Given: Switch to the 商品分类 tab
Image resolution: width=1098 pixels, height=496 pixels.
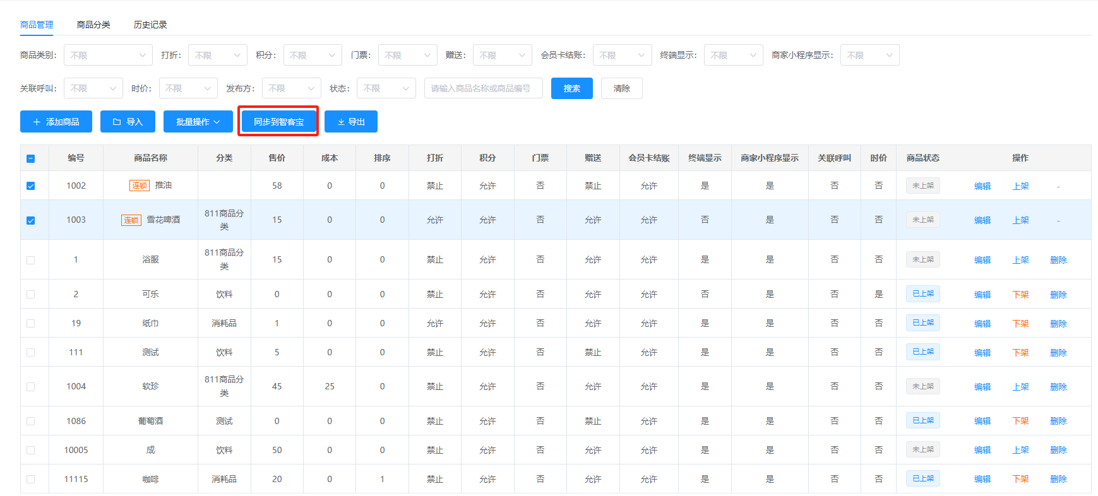Looking at the screenshot, I should (x=93, y=25).
